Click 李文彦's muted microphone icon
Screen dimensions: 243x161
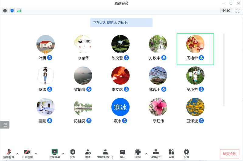127,89
